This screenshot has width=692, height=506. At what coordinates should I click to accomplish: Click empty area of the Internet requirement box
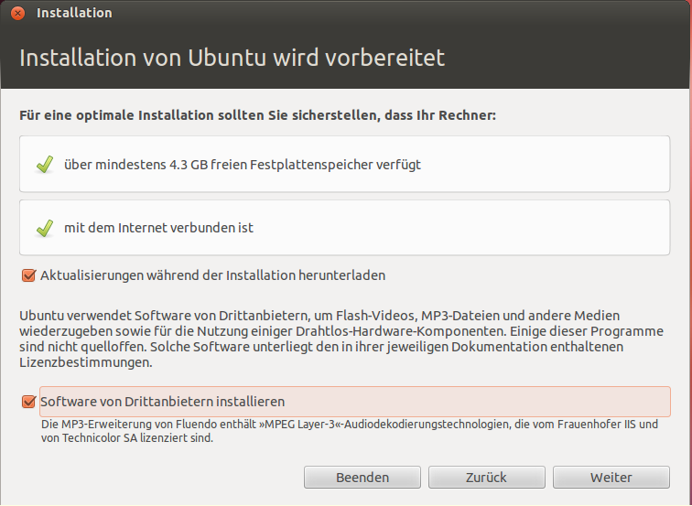pyautogui.click(x=459, y=228)
